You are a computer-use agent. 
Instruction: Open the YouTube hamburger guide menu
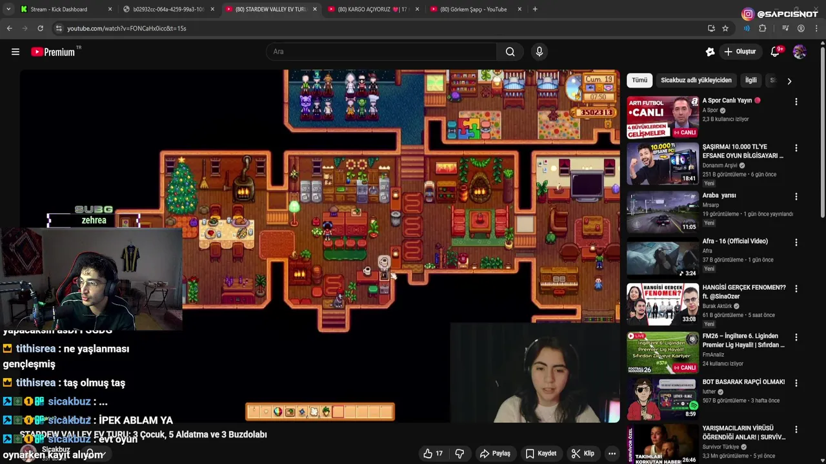click(x=15, y=52)
